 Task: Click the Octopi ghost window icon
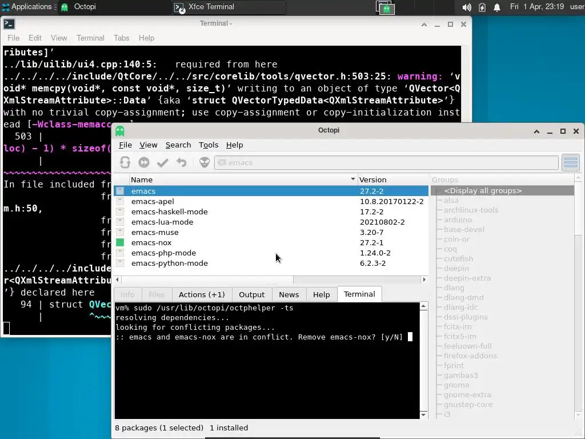point(120,131)
